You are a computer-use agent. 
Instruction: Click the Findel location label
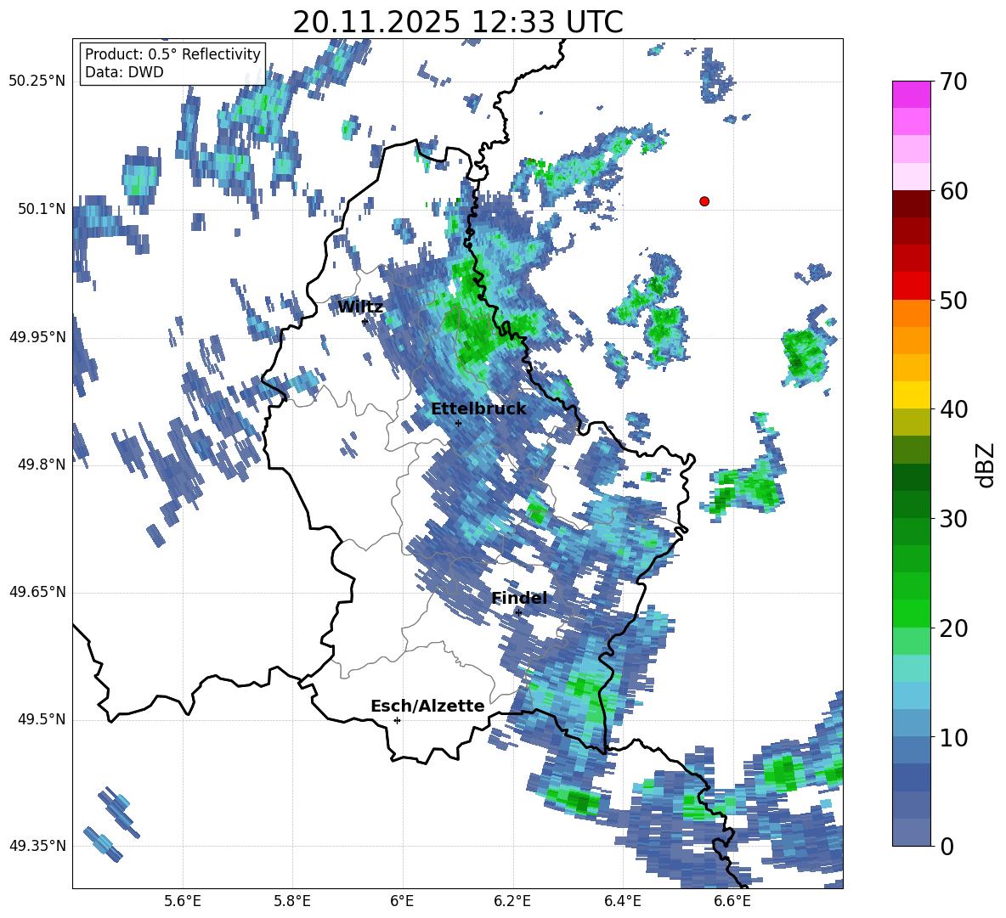pyautogui.click(x=519, y=598)
